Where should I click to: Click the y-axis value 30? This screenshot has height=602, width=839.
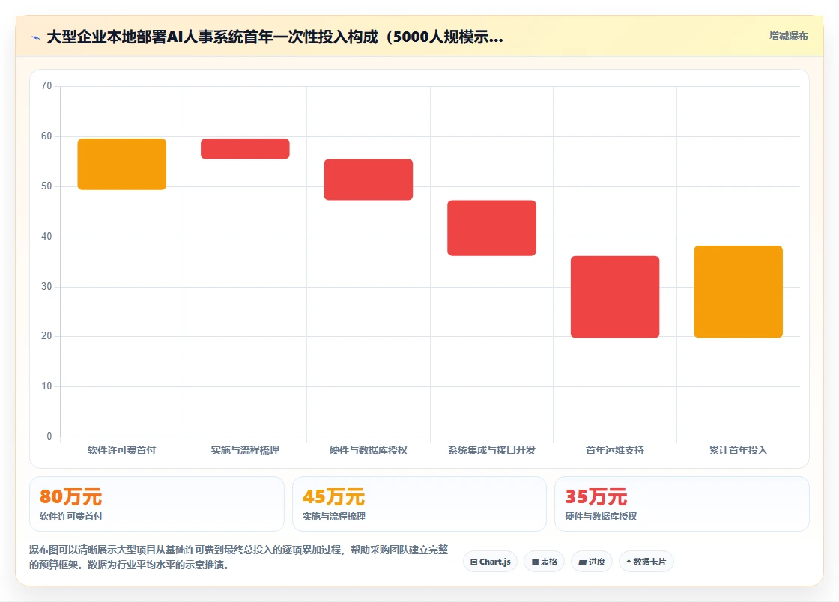[x=46, y=287]
